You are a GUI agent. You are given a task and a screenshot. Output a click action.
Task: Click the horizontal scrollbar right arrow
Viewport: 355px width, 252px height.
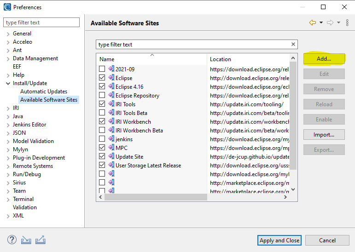(285, 197)
